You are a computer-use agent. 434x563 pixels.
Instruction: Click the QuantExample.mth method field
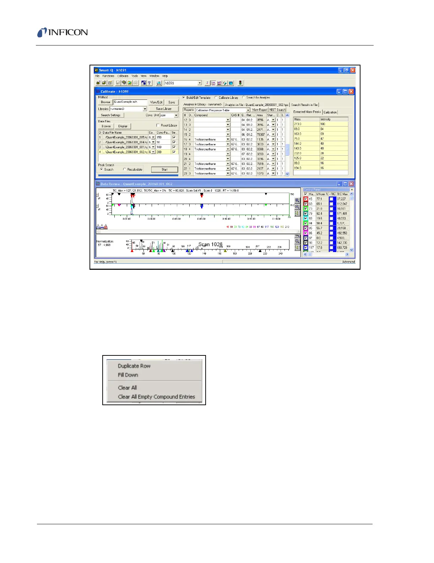130,102
